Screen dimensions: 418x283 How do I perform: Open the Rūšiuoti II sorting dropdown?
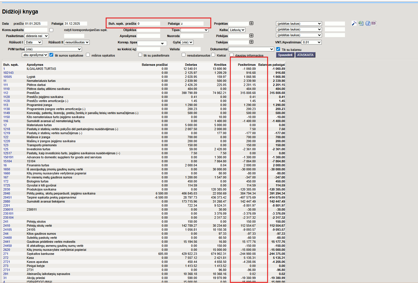(77, 42)
